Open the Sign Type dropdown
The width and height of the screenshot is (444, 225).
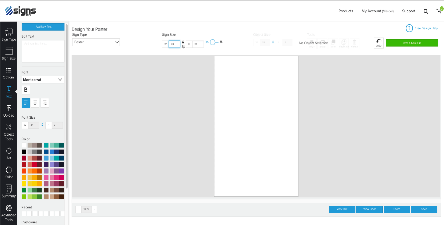point(96,42)
